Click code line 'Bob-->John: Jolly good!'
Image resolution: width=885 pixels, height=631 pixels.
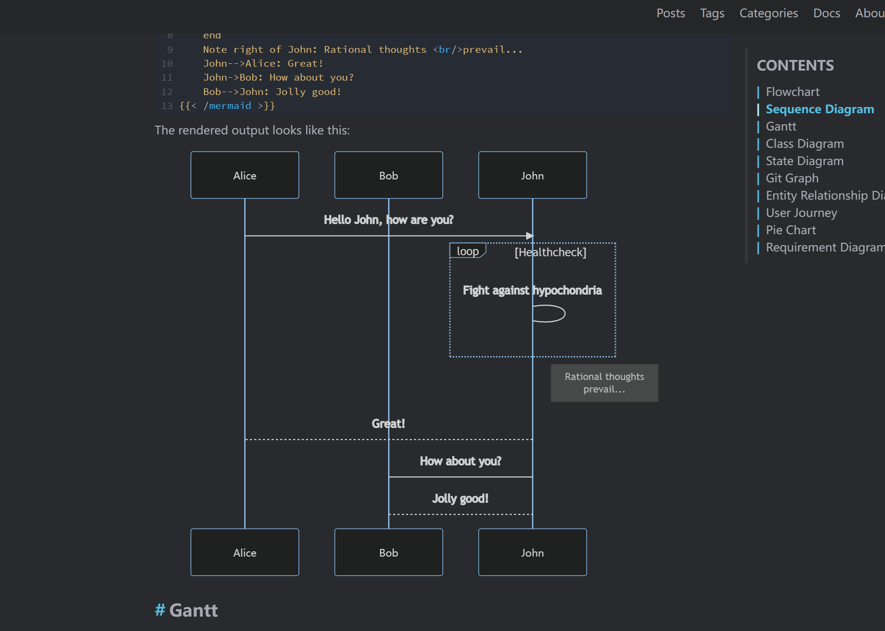[x=272, y=92]
